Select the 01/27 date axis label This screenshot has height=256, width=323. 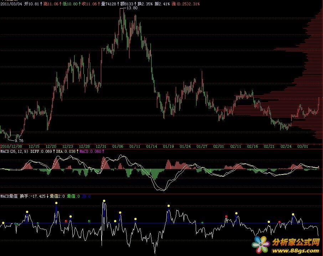(x=202, y=146)
